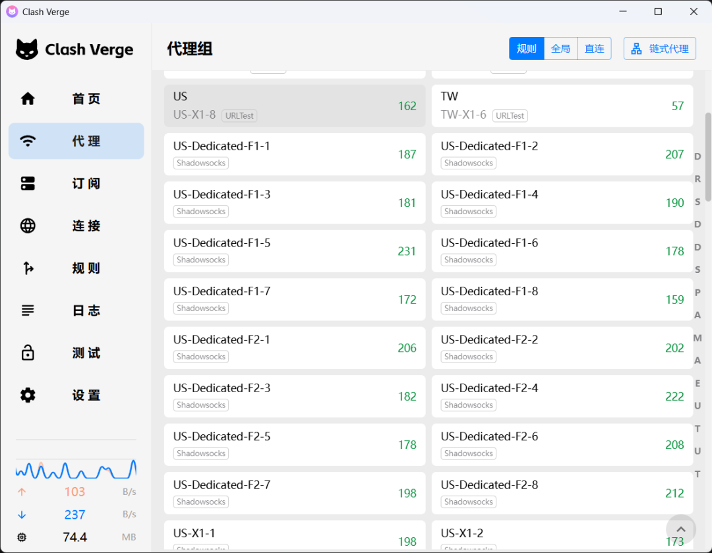712x553 pixels.
Task: Open the 链式代理 chain proxy button
Action: tap(659, 49)
